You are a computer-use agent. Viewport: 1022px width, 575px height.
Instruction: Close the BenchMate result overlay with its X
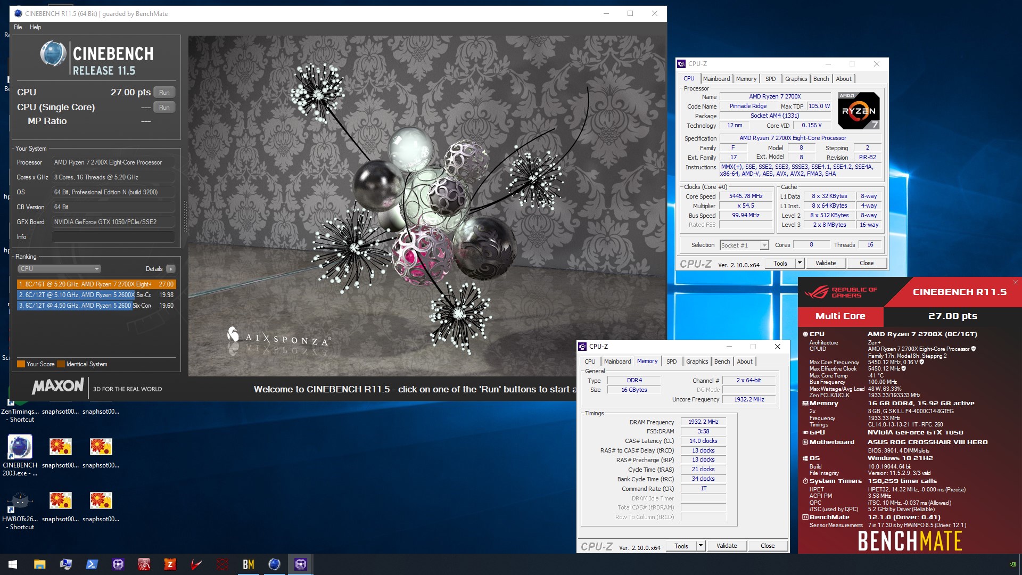(x=1015, y=282)
